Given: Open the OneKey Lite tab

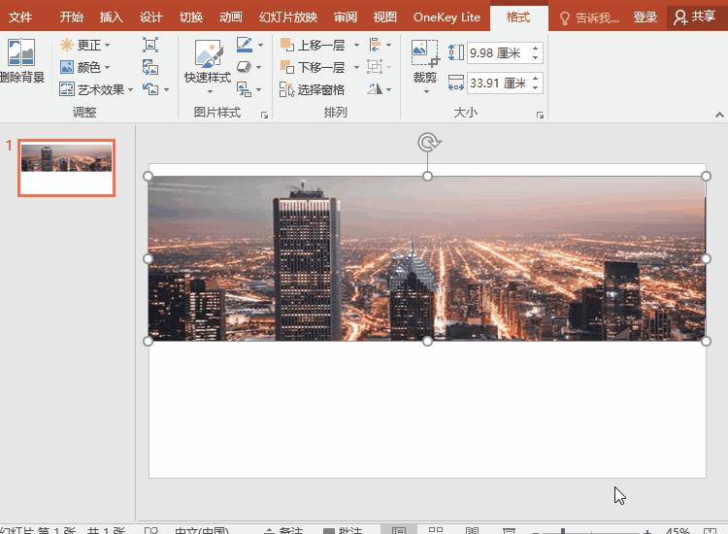Looking at the screenshot, I should [x=447, y=17].
